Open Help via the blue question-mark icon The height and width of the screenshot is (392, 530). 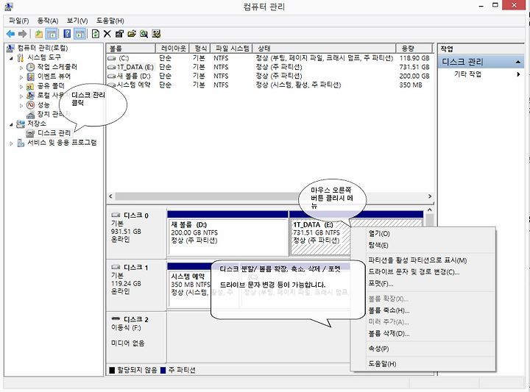pyautogui.click(x=67, y=34)
